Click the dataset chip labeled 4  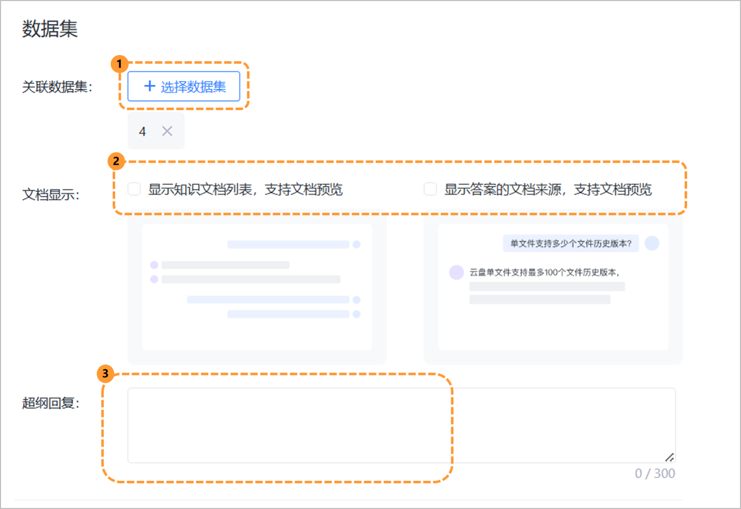tap(142, 131)
